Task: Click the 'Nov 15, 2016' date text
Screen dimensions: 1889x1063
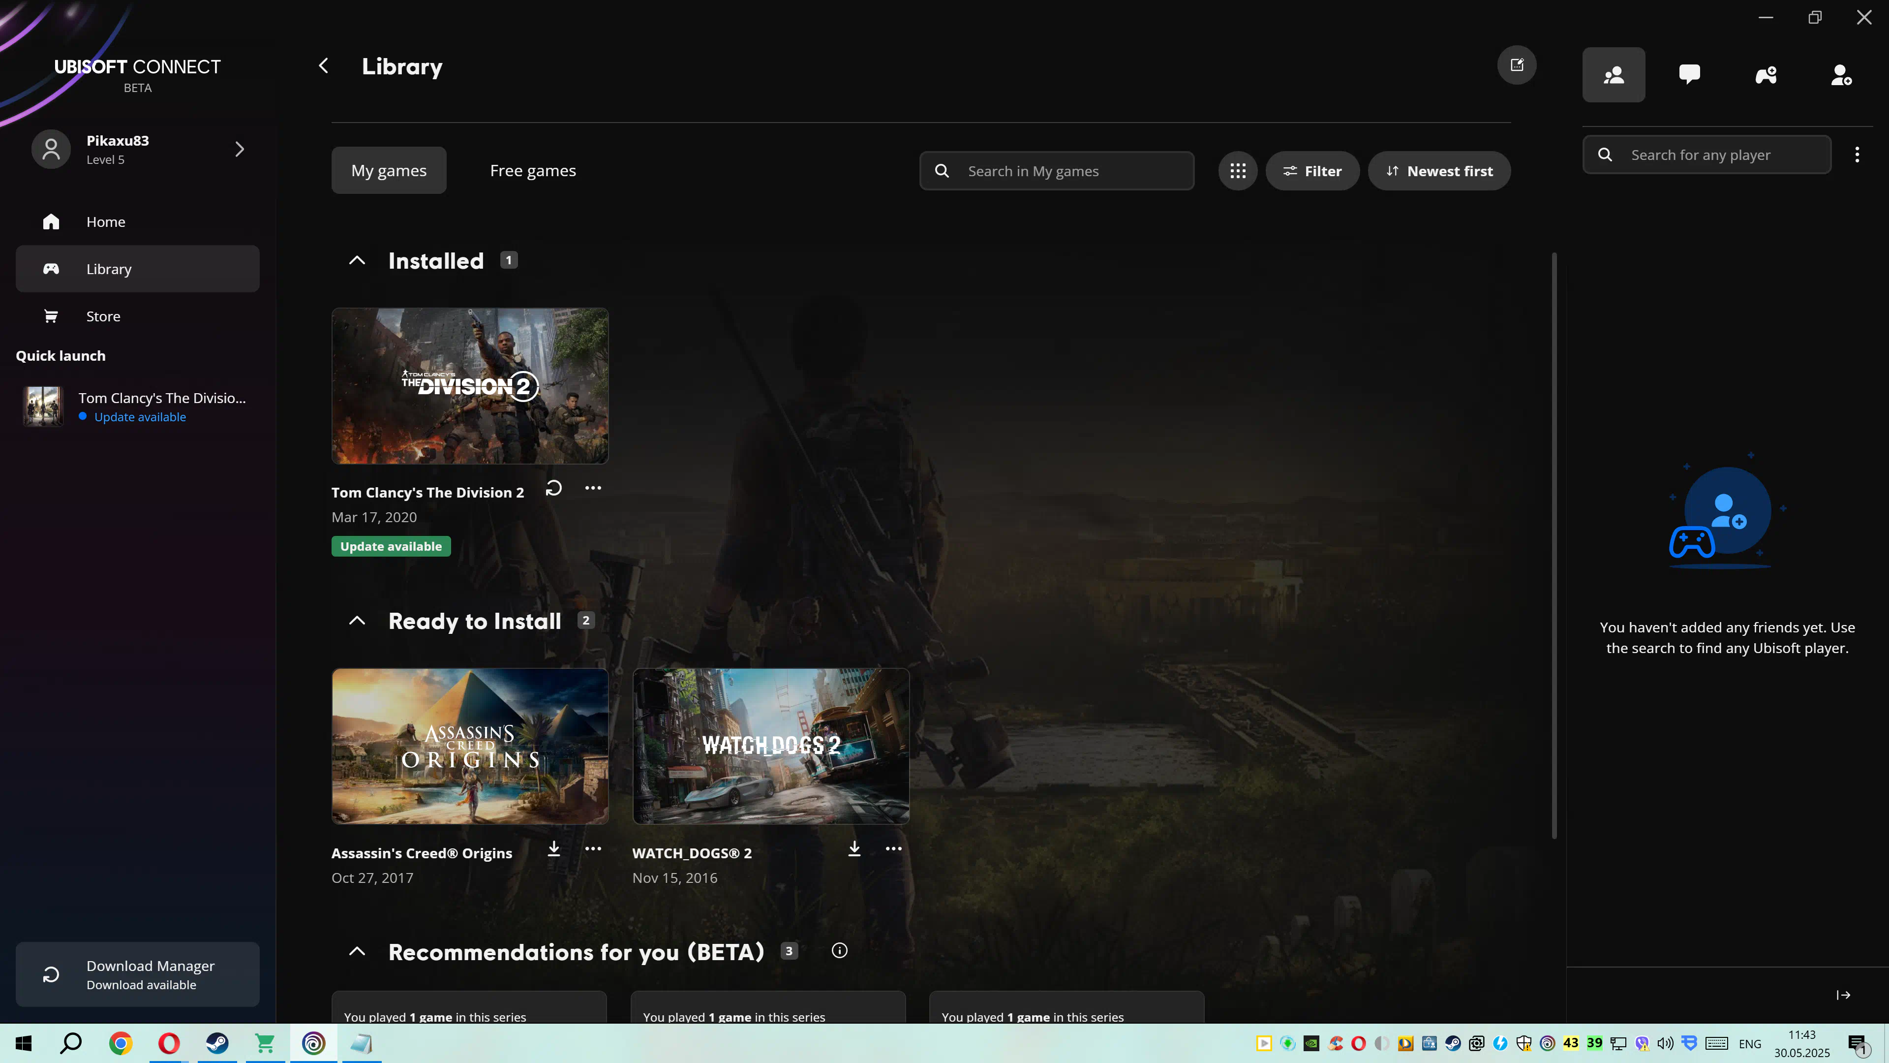Action: pyautogui.click(x=674, y=878)
